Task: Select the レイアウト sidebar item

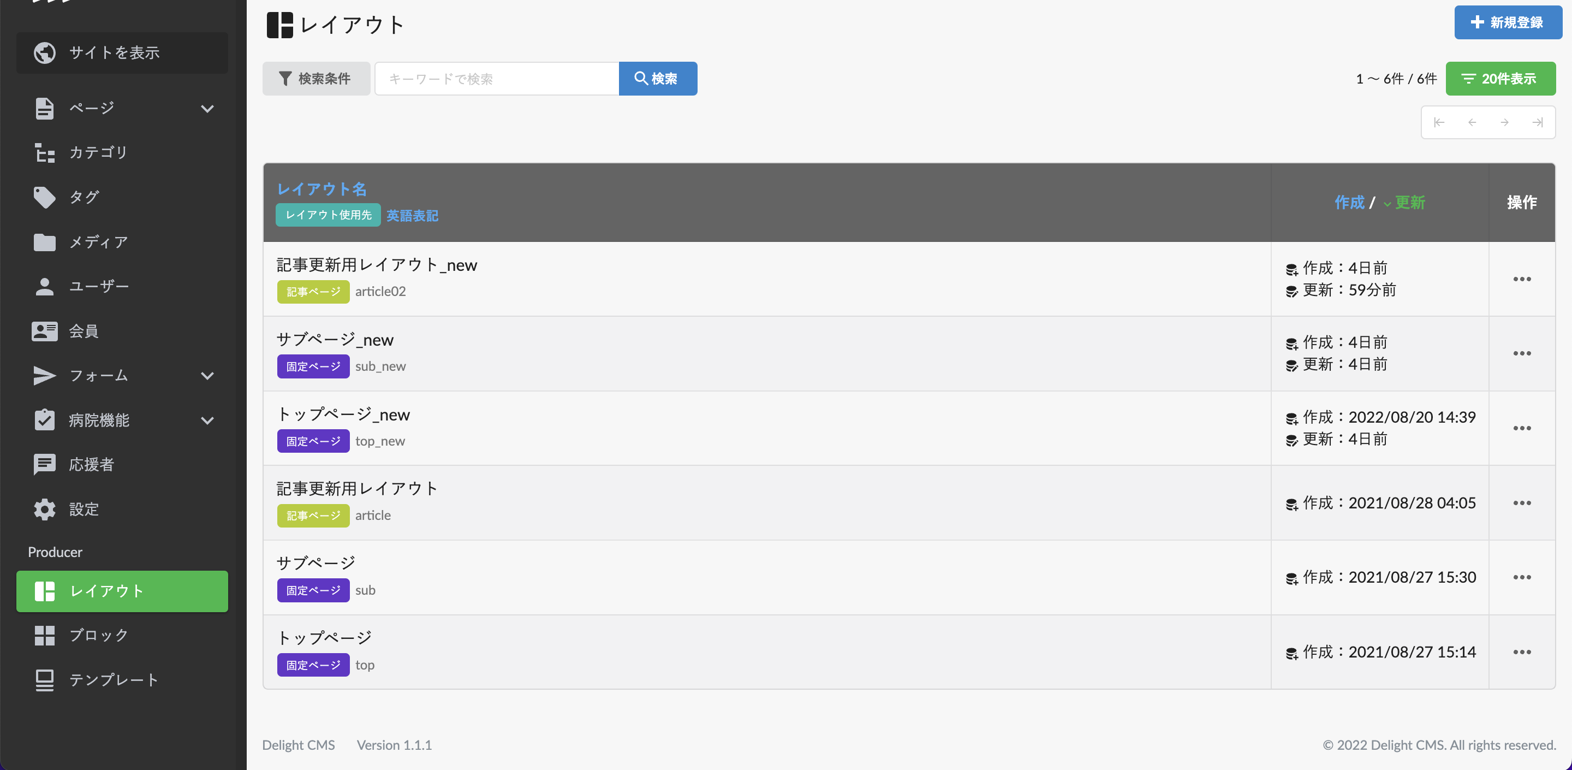Action: pos(122,591)
